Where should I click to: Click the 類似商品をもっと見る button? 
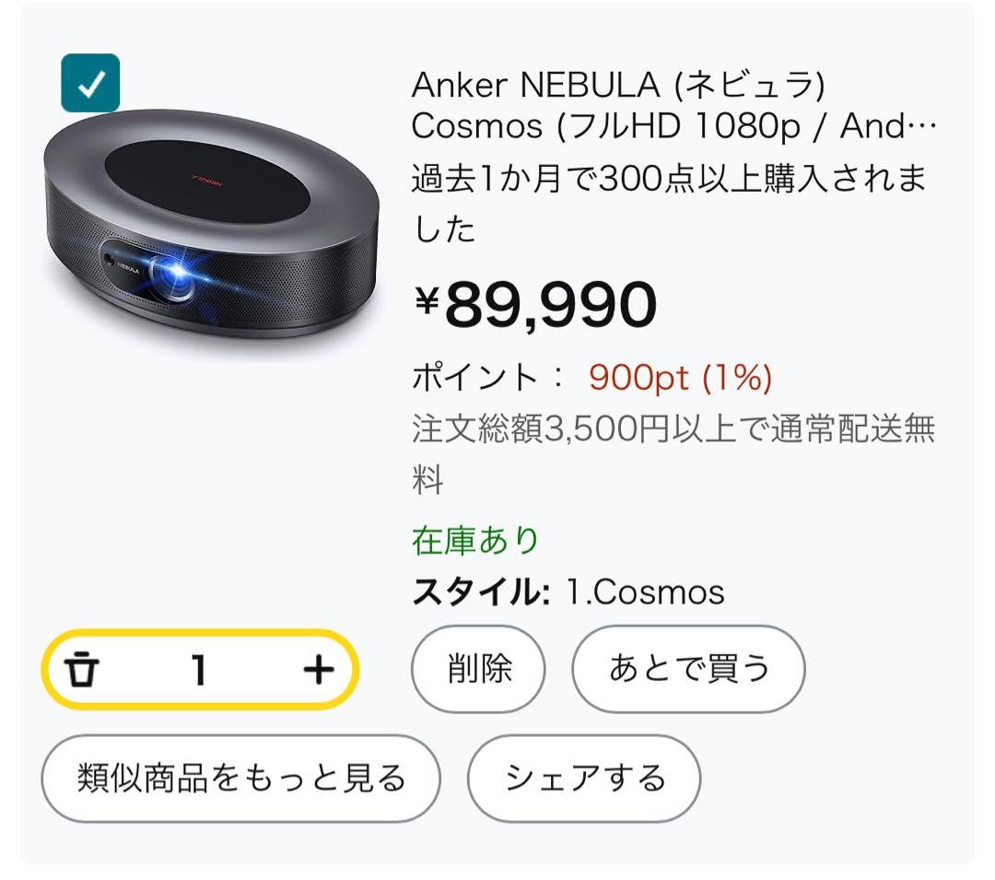click(x=240, y=778)
